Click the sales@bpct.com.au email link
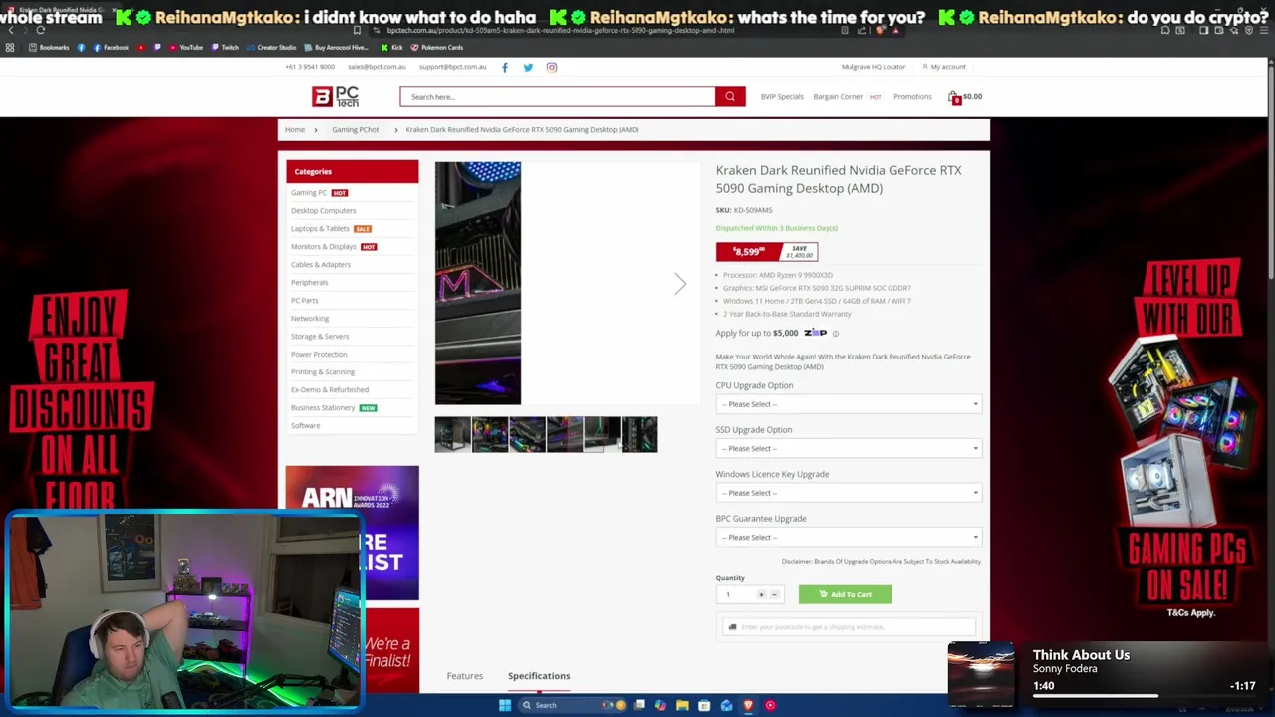 [x=377, y=67]
